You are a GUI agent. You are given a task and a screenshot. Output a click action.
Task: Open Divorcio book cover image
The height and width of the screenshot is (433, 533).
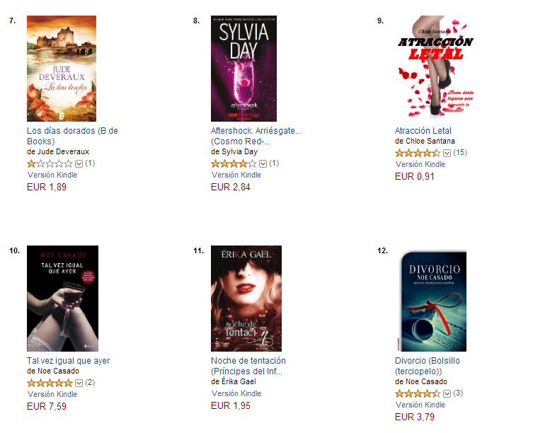[x=433, y=301]
